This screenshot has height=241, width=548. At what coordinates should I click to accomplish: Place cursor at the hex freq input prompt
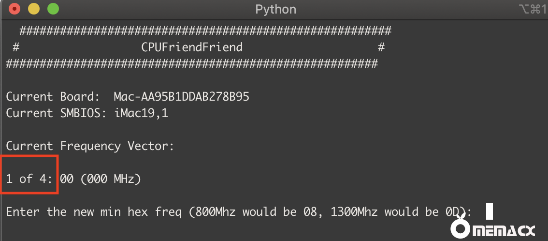point(489,211)
